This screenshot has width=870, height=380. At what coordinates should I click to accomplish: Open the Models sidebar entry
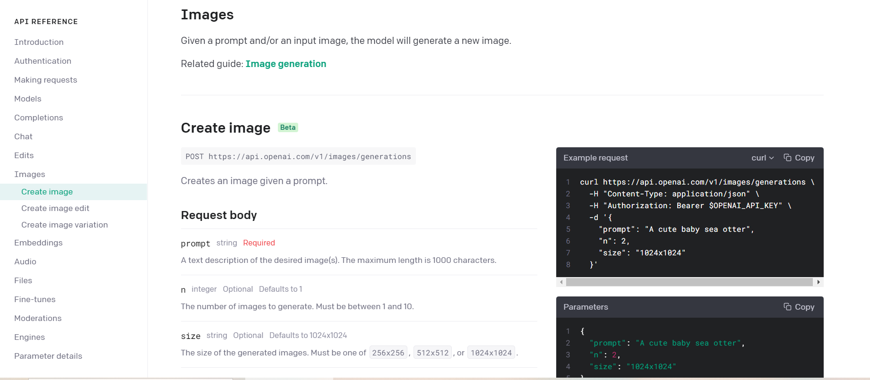click(28, 99)
